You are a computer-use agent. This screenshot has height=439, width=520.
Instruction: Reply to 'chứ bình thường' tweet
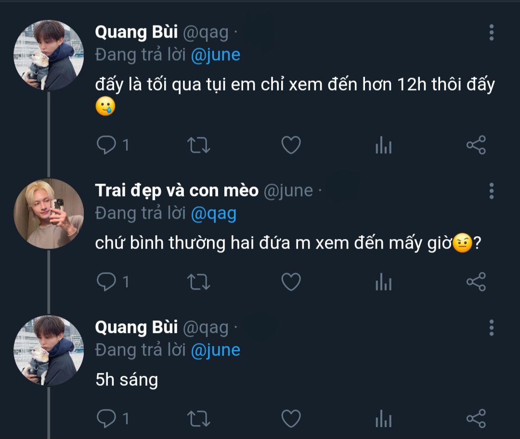point(106,282)
